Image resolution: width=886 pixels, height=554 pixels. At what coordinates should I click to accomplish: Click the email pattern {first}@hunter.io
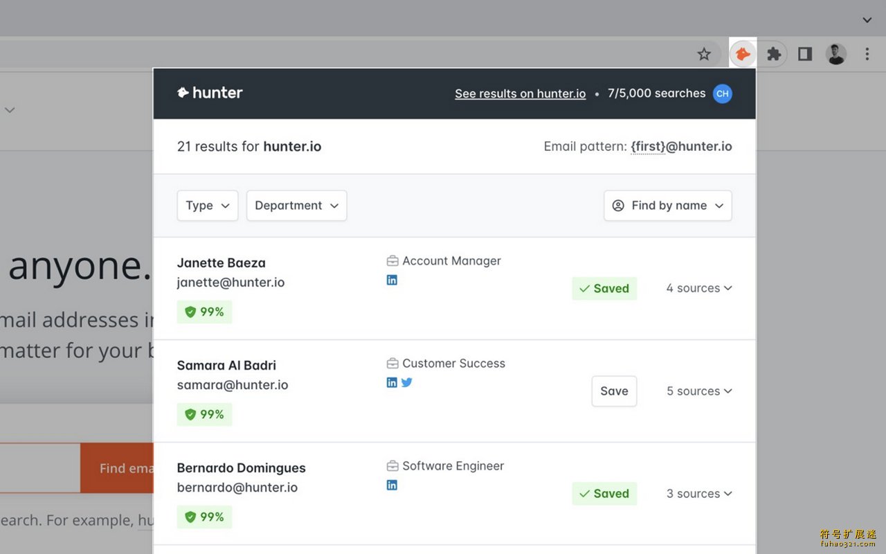pos(681,147)
